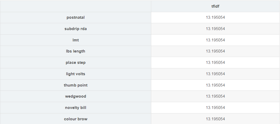Screen dimensions: 280x124
Task: Click the lmt row label
Action: [76, 40]
